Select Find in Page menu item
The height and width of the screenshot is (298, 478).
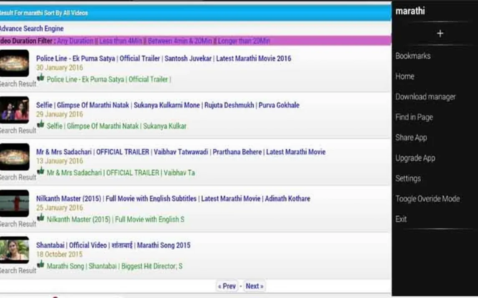point(414,117)
